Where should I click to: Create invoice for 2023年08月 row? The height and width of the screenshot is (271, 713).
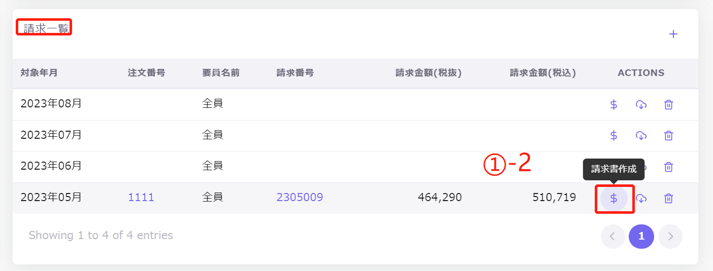(614, 105)
